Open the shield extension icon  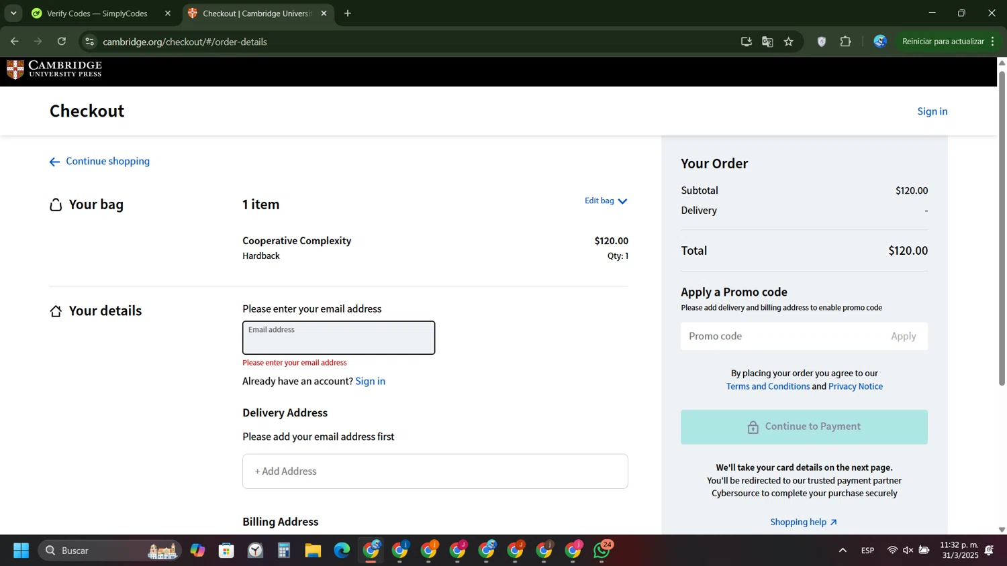[821, 42]
